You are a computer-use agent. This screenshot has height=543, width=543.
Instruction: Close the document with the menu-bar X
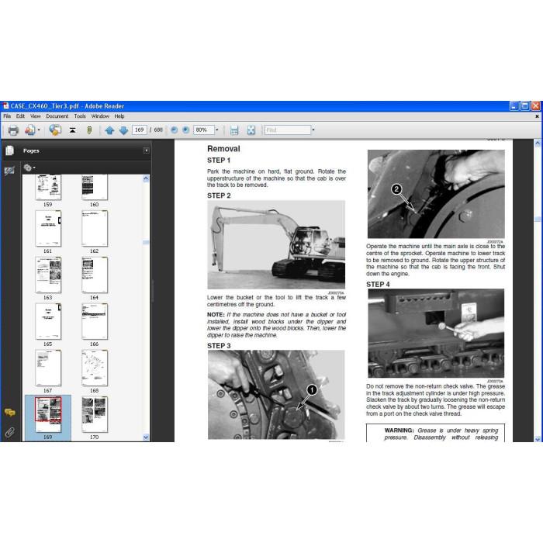click(537, 116)
